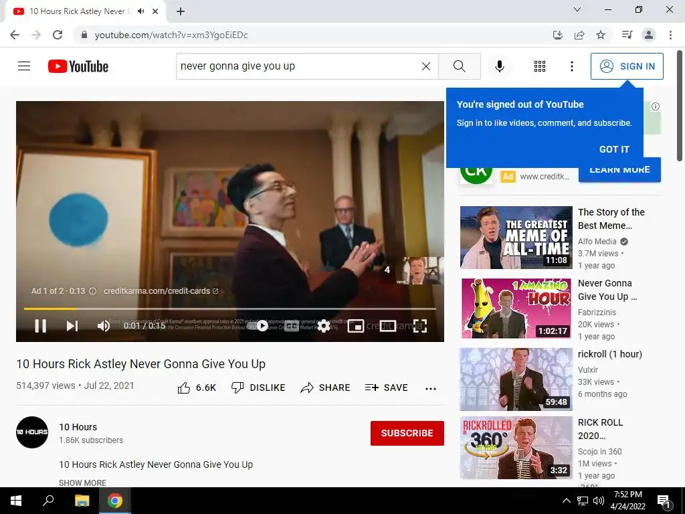Open 10 Hours channel name link
The height and width of the screenshot is (514, 685).
(x=78, y=427)
